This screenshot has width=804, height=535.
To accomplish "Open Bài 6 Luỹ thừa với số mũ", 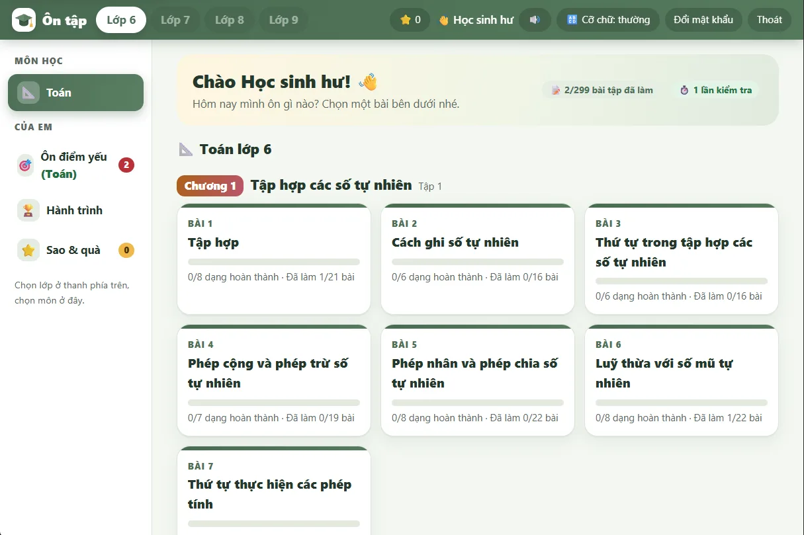I will pos(682,380).
